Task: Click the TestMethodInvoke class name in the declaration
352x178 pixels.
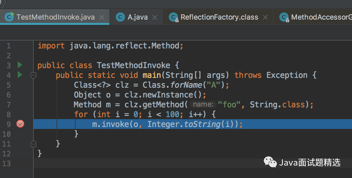Action: 133,65
